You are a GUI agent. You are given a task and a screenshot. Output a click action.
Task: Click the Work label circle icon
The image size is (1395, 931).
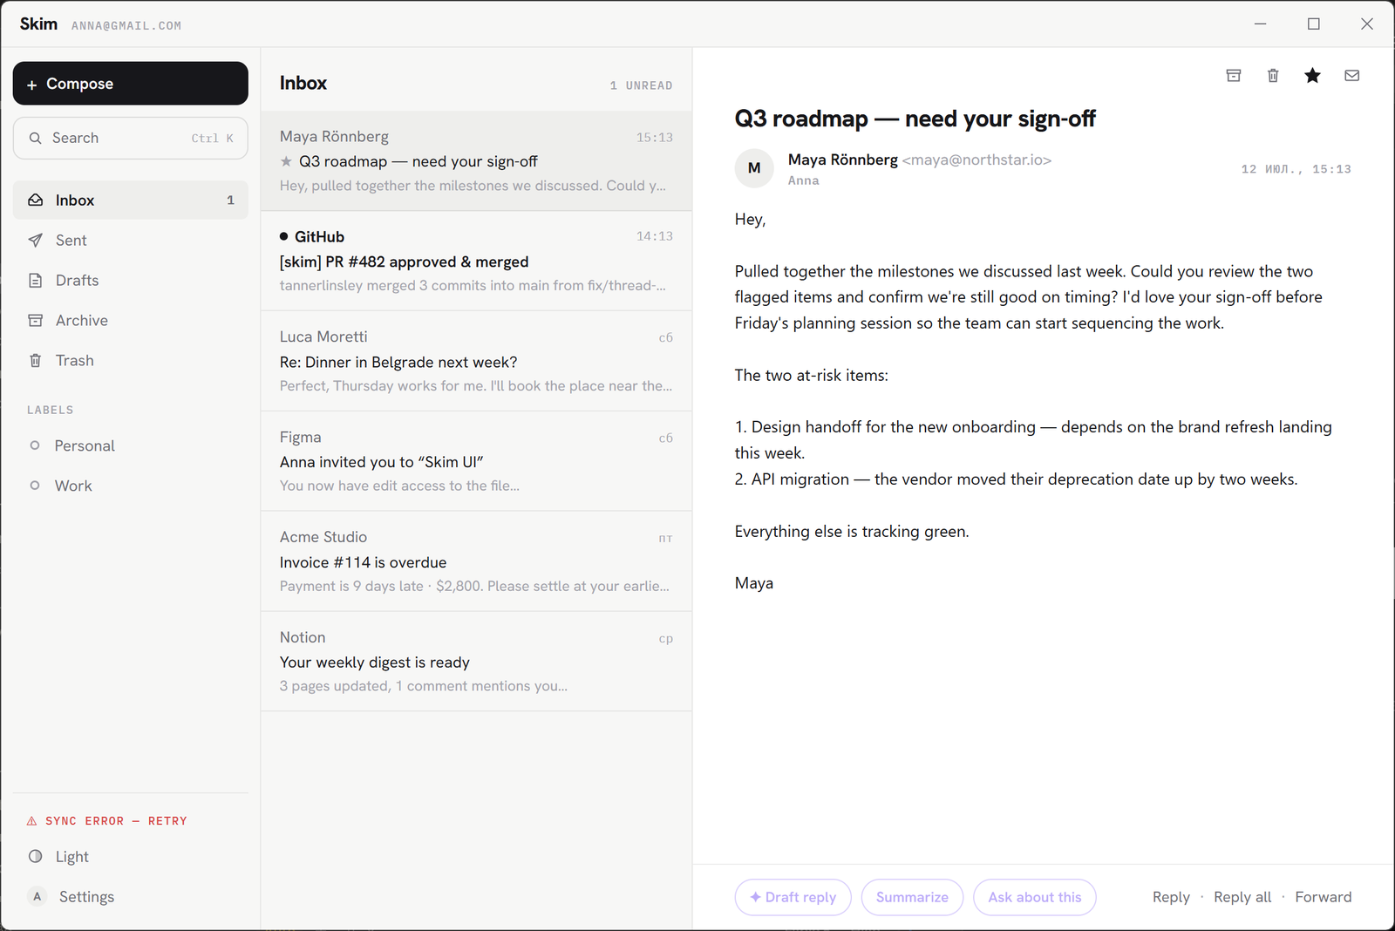click(x=35, y=486)
